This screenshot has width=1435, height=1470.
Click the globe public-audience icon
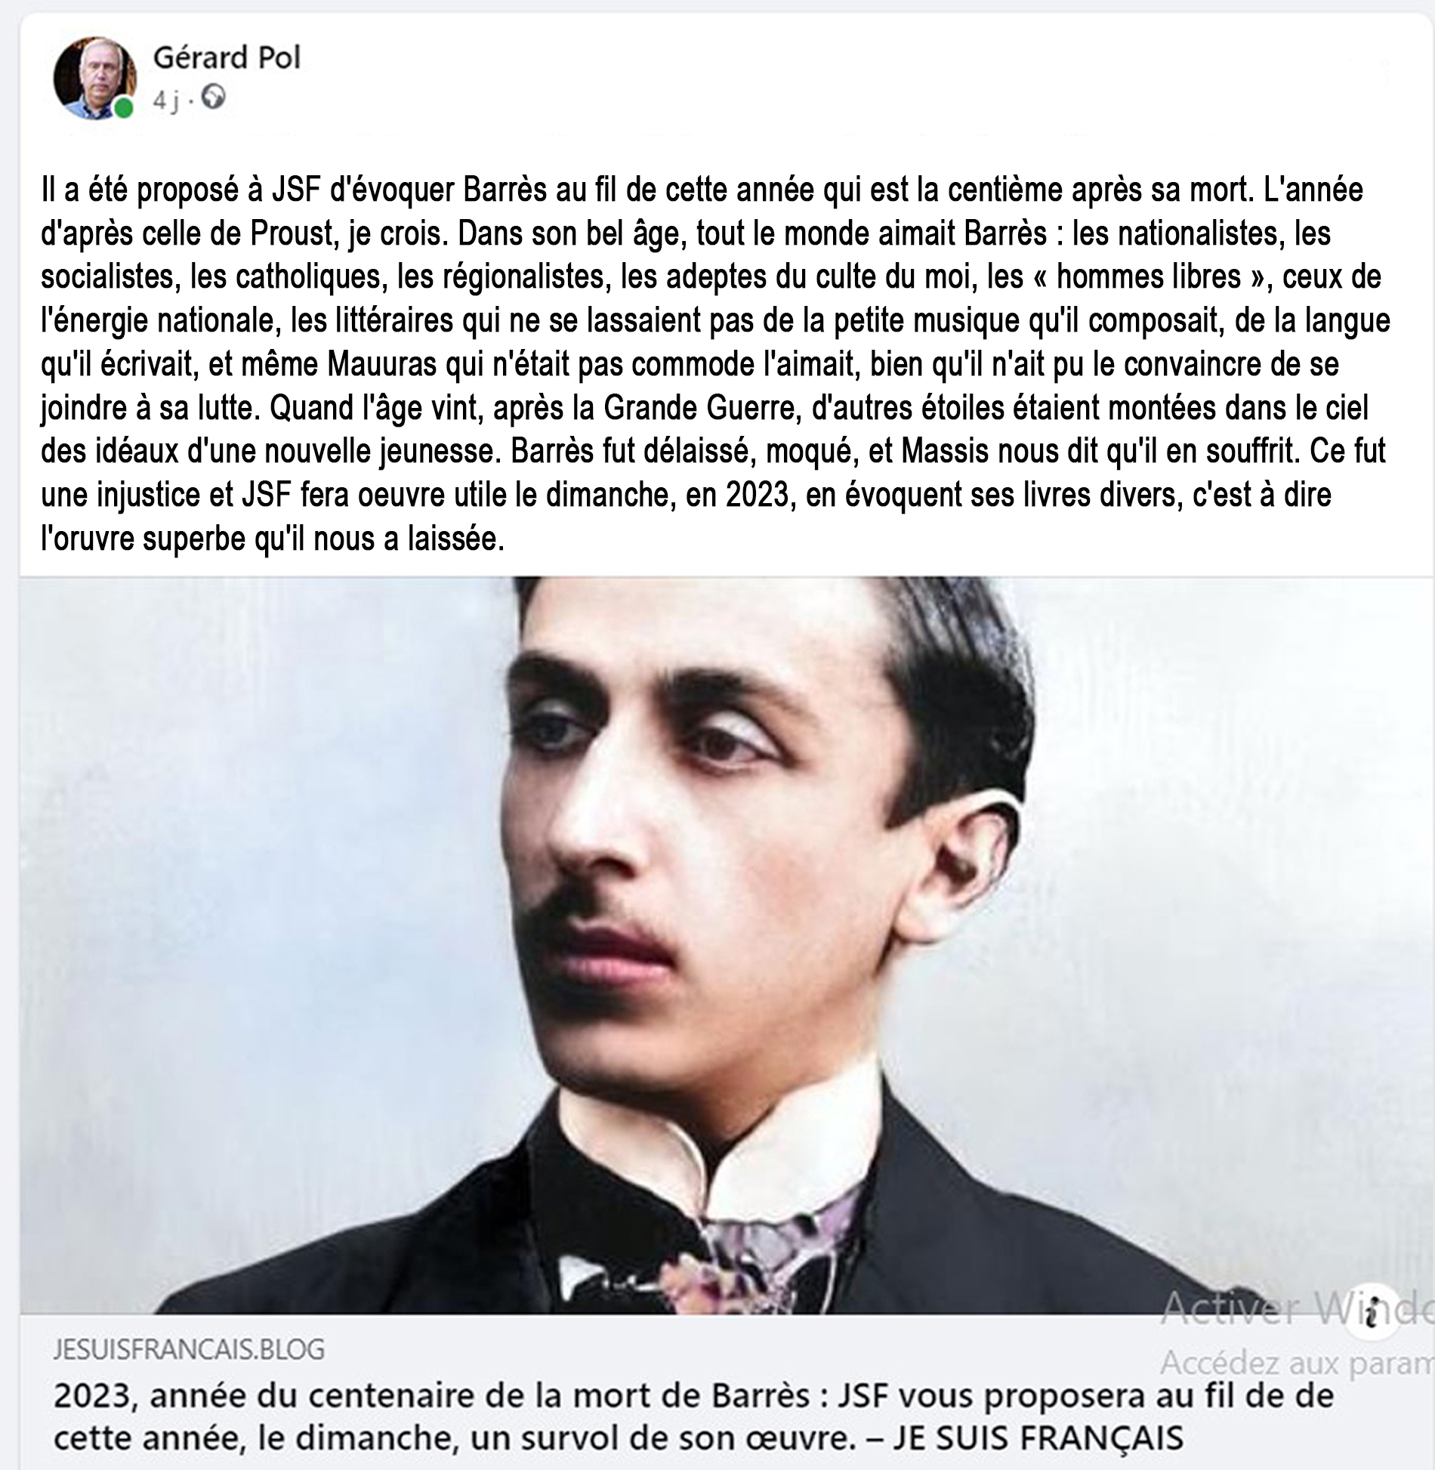pyautogui.click(x=214, y=97)
